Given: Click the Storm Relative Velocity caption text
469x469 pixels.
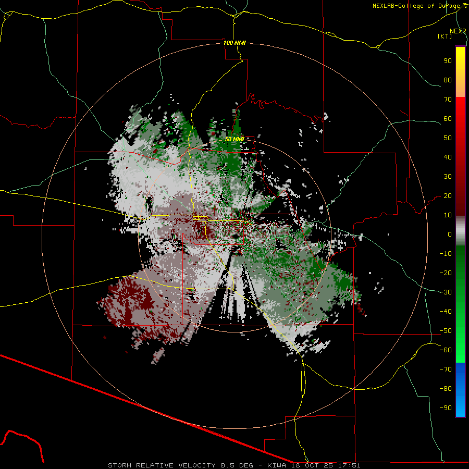Looking at the screenshot, I should [234, 465].
